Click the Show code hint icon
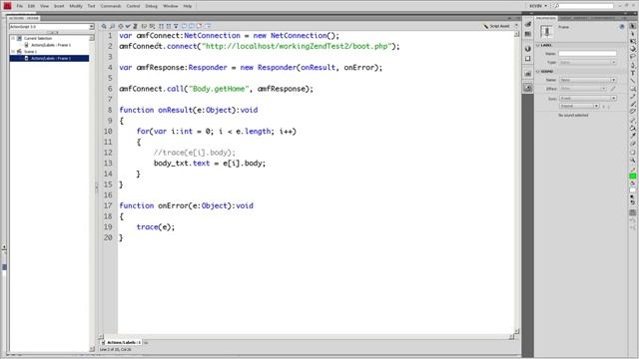This screenshot has height=359, width=639. pyautogui.click(x=144, y=26)
